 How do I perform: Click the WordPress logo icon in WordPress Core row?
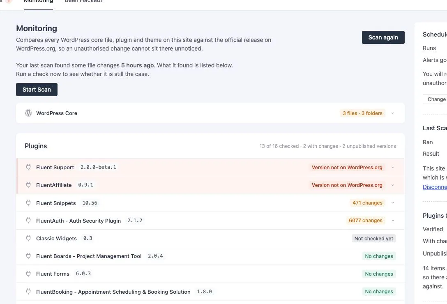(28, 113)
